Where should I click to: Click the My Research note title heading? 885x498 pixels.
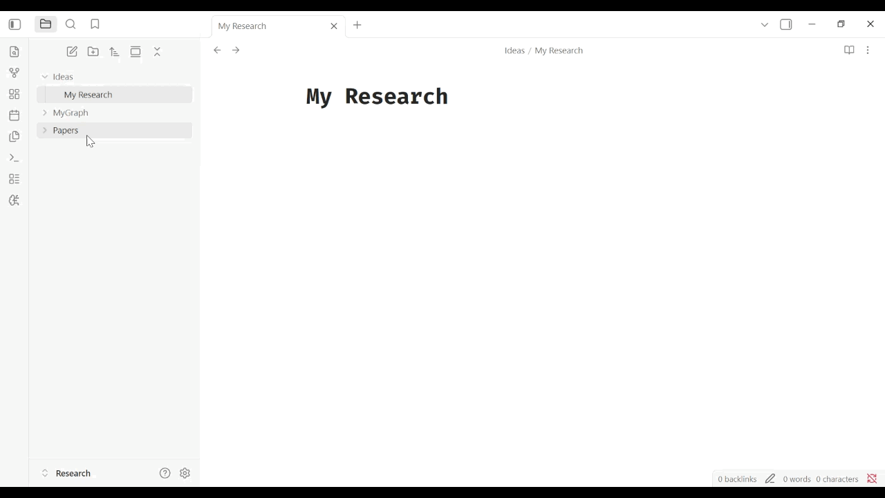point(378,97)
